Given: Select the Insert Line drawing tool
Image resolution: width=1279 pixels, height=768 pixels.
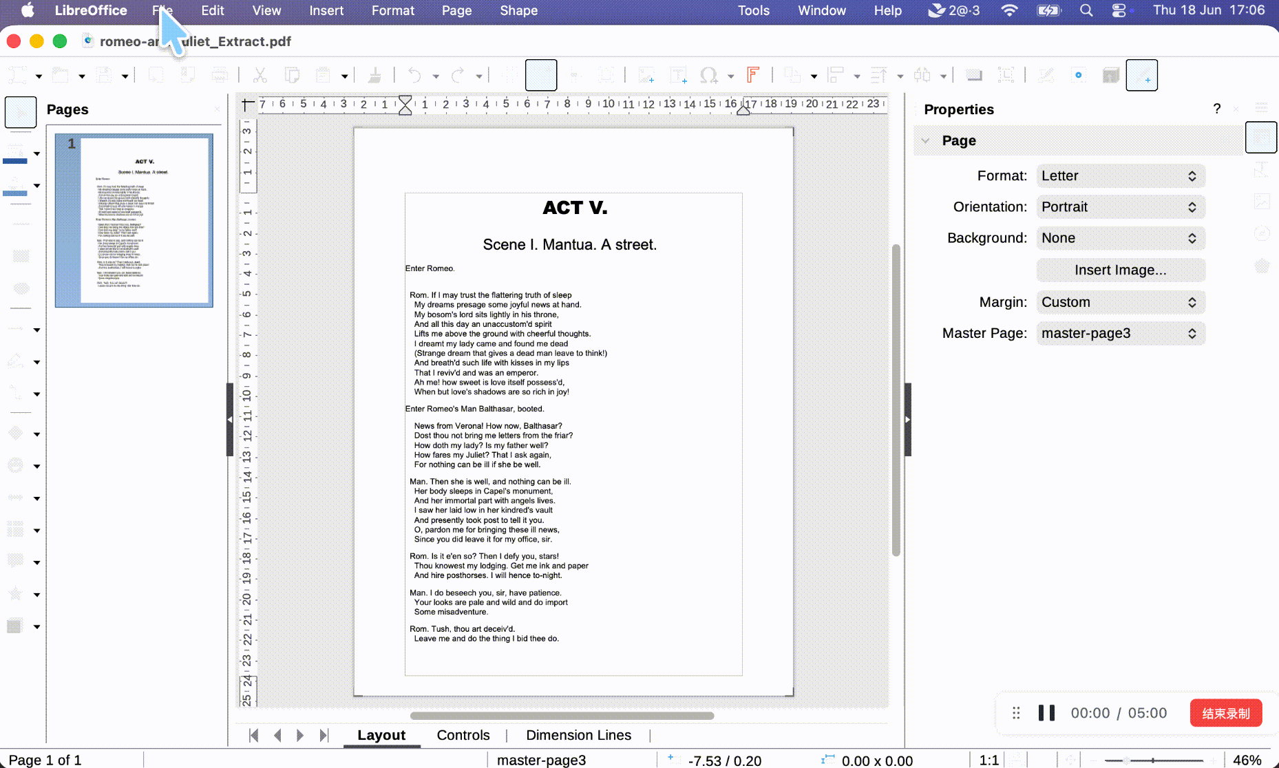Looking at the screenshot, I should click(21, 224).
